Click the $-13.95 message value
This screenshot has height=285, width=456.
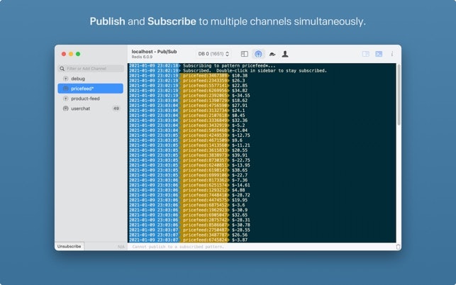click(x=241, y=165)
